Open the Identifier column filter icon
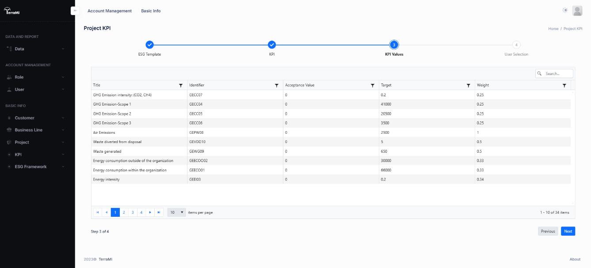 [x=276, y=85]
